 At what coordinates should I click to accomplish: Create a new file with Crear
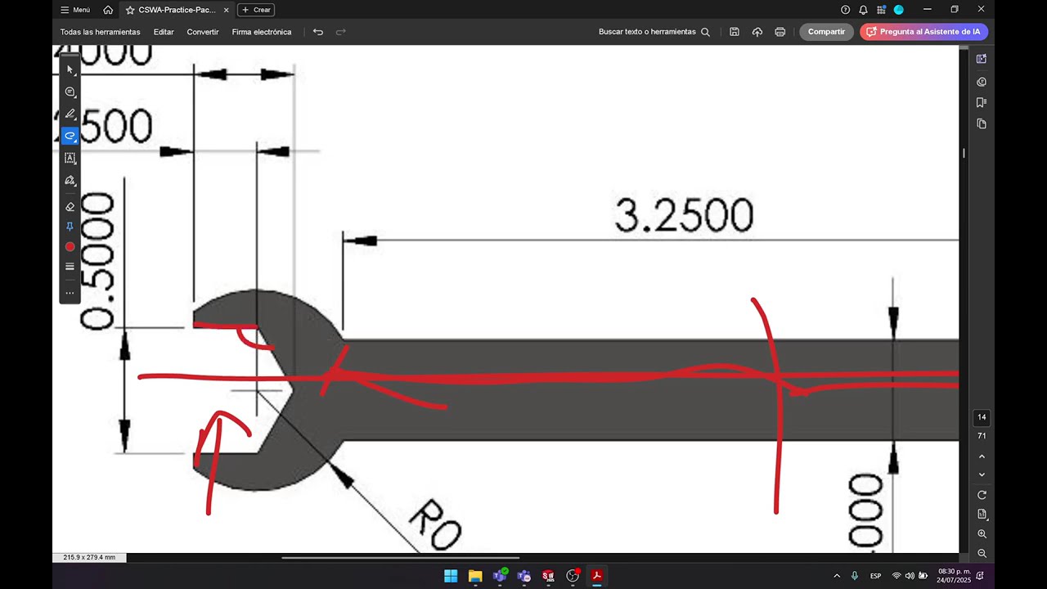pos(256,10)
